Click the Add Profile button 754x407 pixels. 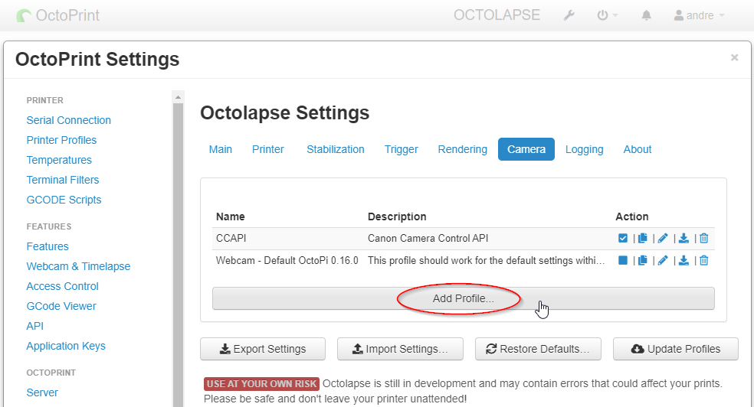463,298
